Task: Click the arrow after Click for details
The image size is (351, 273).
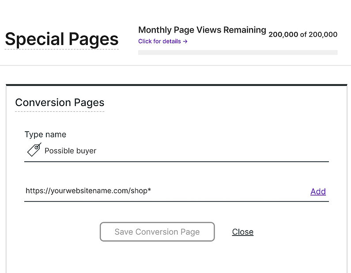Action: point(185,42)
